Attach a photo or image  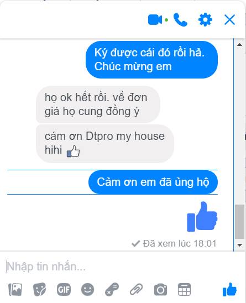click(x=15, y=289)
